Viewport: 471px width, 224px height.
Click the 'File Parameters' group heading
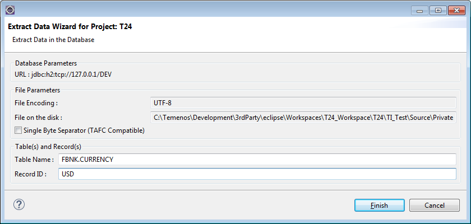[38, 90]
